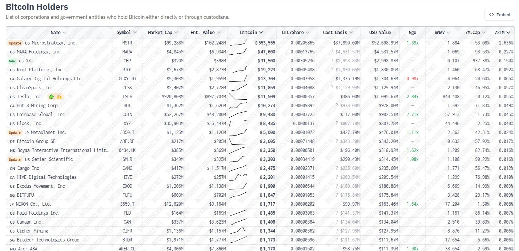Click the yellow hands emoji beside Tesla
This screenshot has width=519, height=251.
pyautogui.click(x=59, y=97)
